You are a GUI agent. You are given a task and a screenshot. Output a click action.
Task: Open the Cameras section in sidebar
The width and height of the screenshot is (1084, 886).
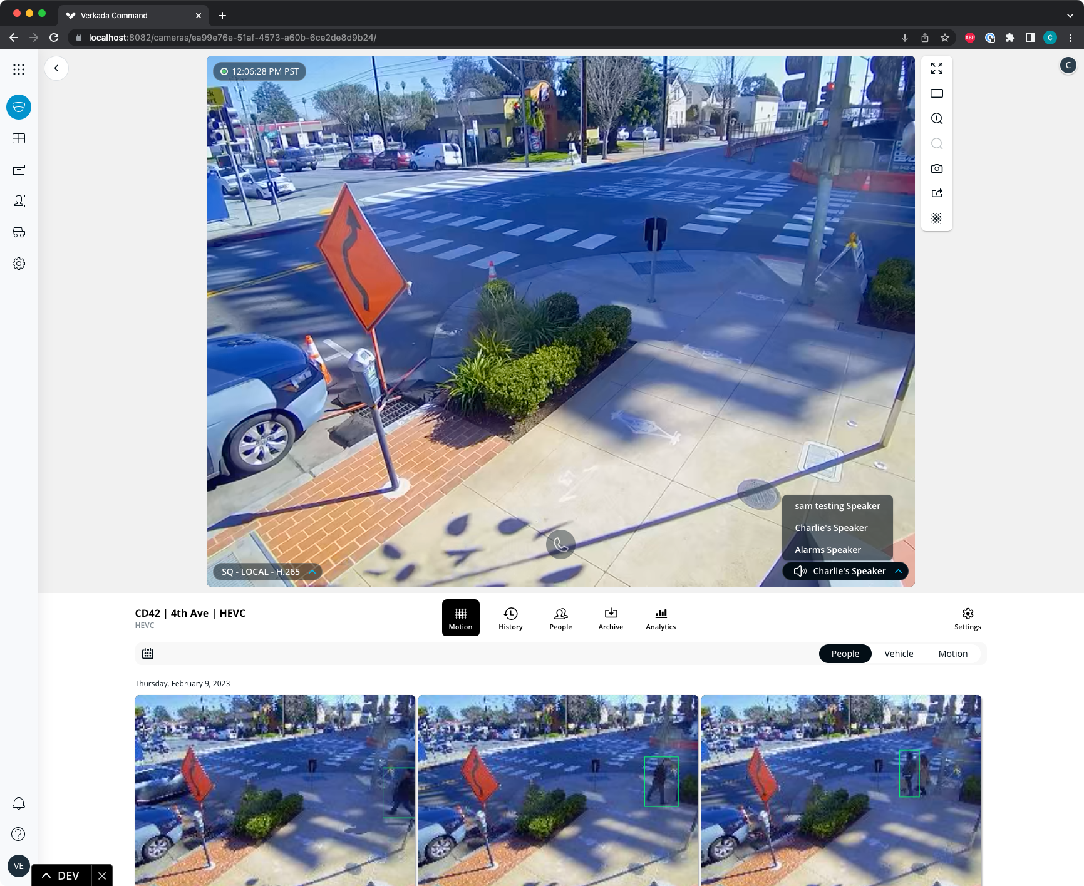tap(19, 107)
